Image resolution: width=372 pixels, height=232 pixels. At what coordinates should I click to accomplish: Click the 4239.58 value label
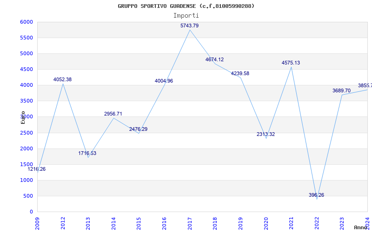click(240, 73)
